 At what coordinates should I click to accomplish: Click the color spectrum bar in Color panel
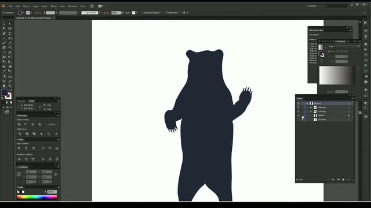[x=37, y=198]
